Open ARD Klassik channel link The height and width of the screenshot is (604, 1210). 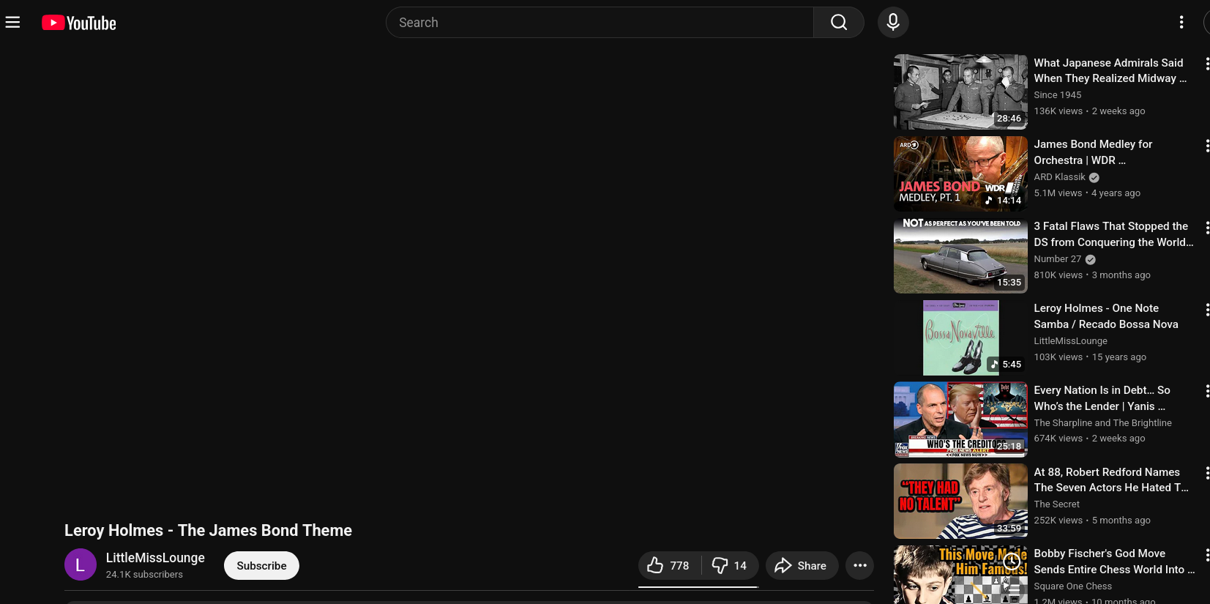[1059, 177]
